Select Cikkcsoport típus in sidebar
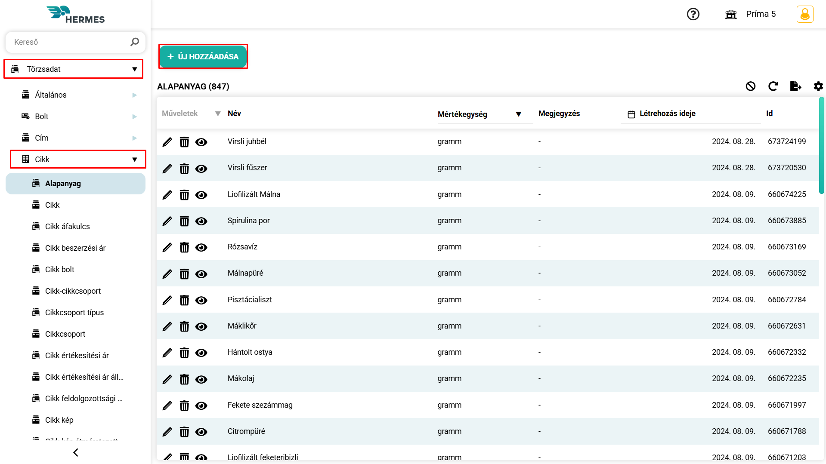 (74, 313)
